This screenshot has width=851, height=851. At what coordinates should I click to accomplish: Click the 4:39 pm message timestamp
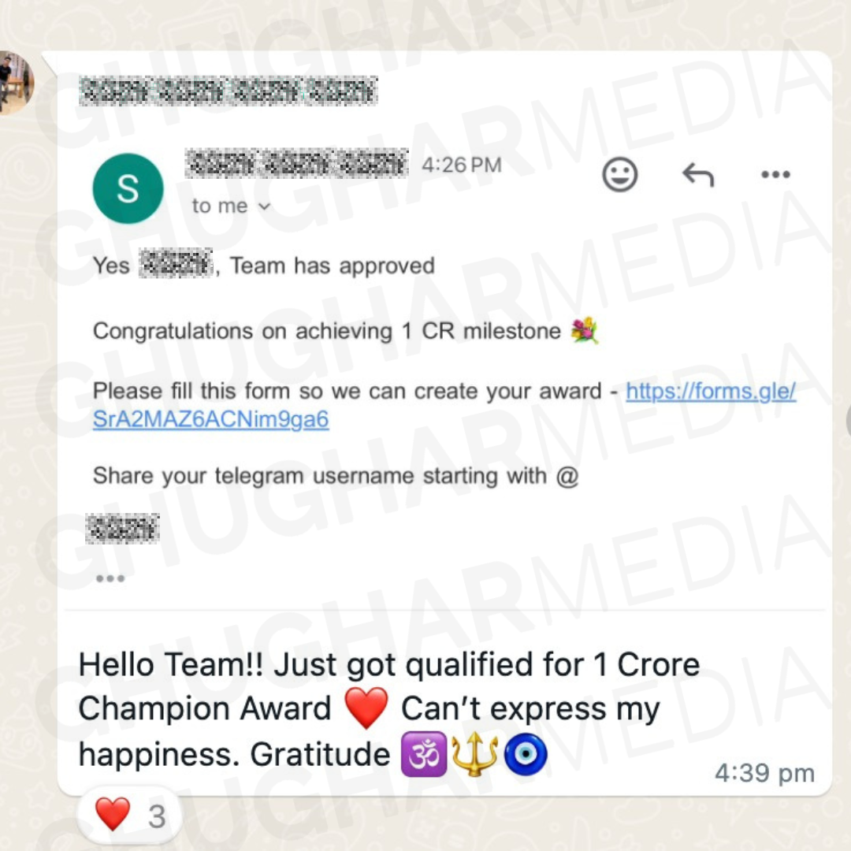click(x=764, y=772)
